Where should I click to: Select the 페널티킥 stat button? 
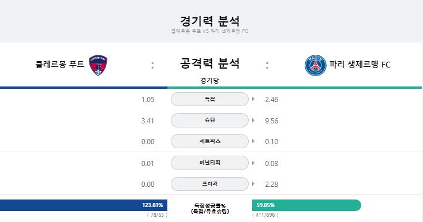pos(209,163)
